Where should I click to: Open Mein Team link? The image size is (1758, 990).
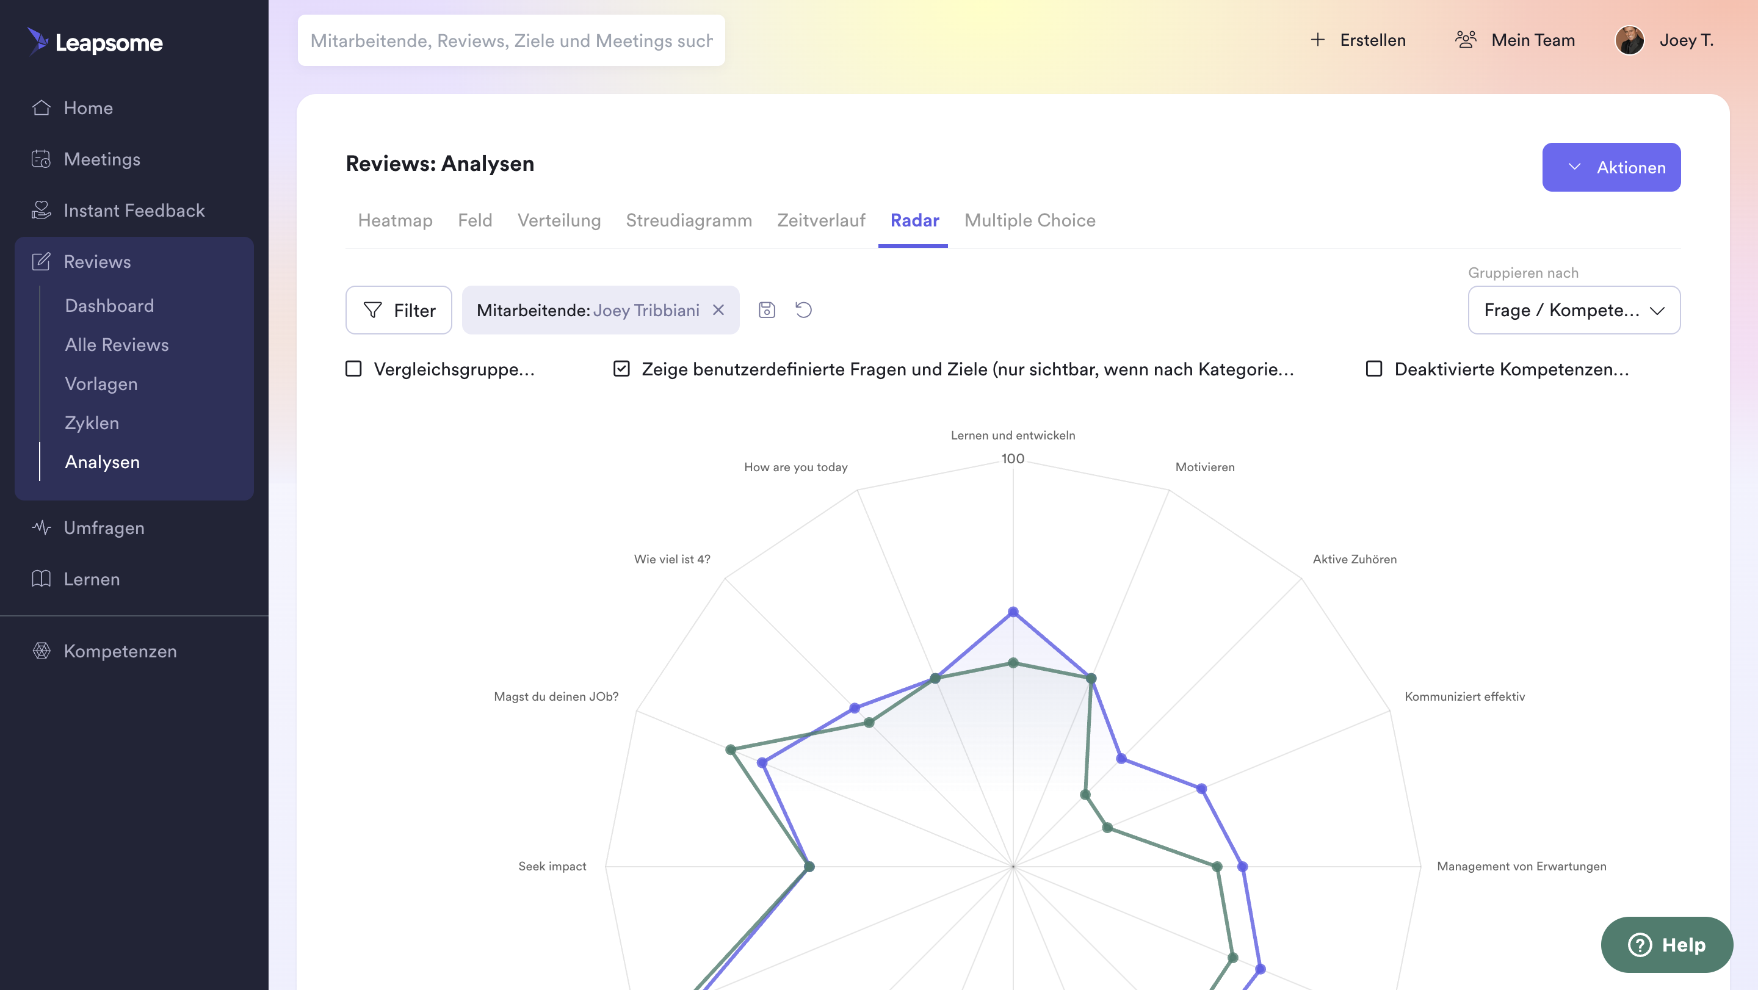tap(1533, 40)
